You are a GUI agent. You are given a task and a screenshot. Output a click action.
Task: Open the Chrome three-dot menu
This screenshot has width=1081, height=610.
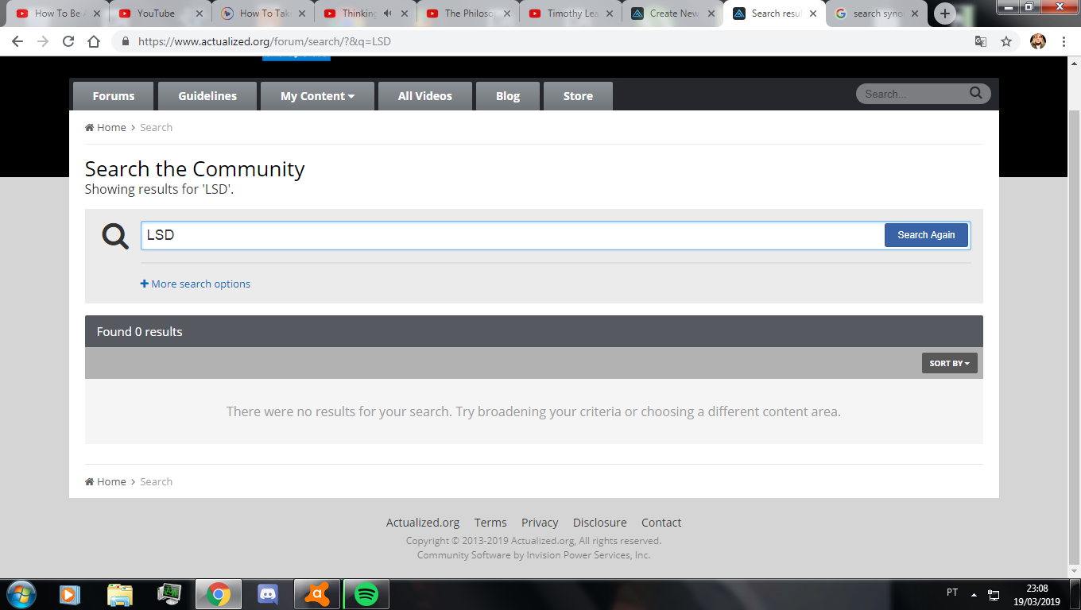click(1064, 41)
